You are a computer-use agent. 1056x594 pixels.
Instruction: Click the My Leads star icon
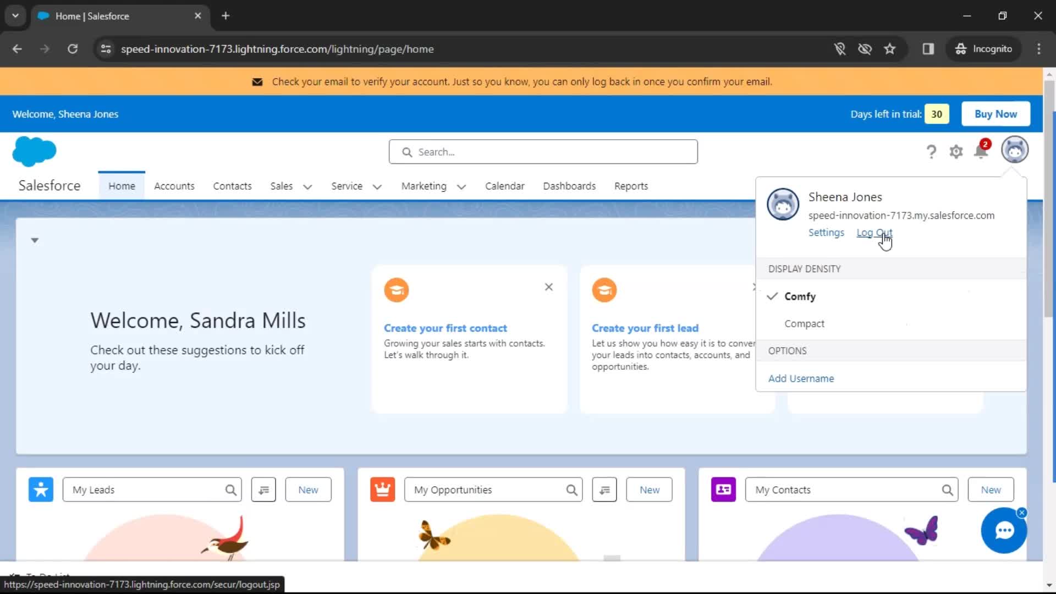41,490
